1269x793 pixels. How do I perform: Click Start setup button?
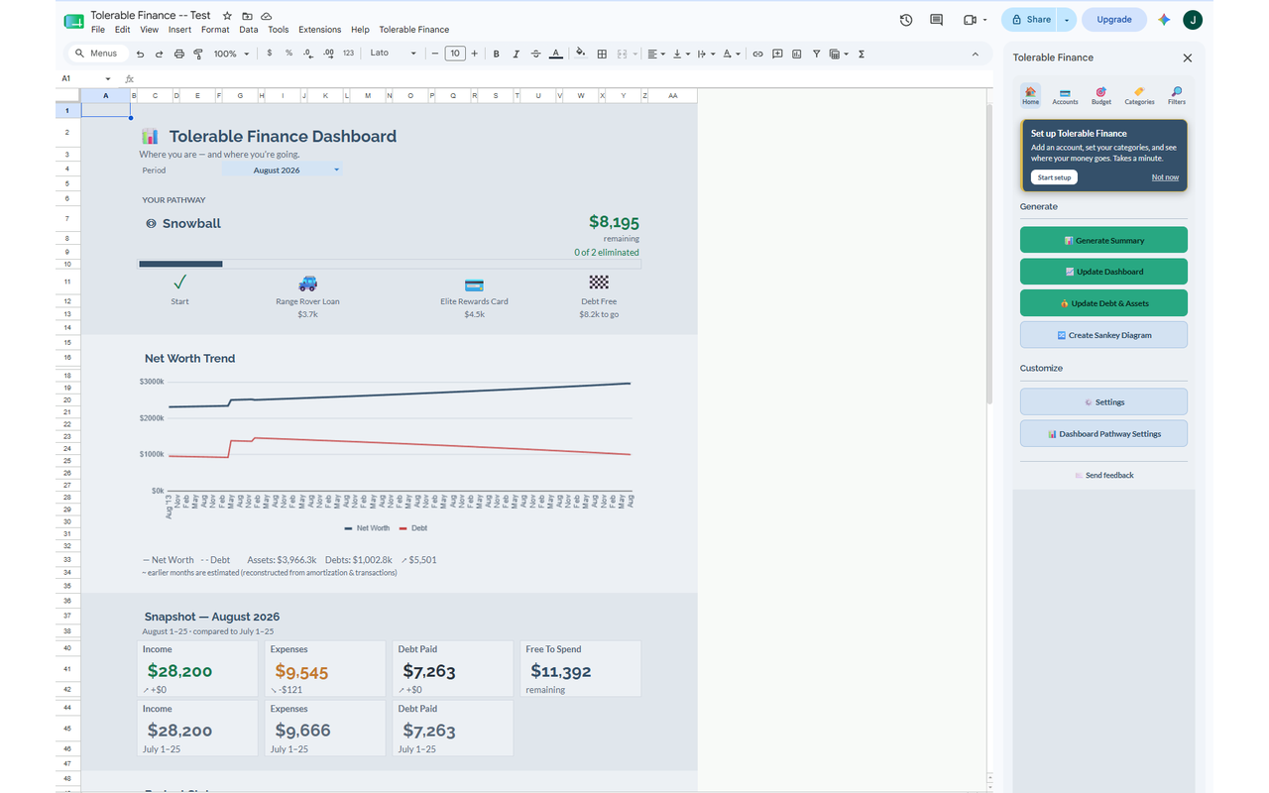click(x=1054, y=177)
